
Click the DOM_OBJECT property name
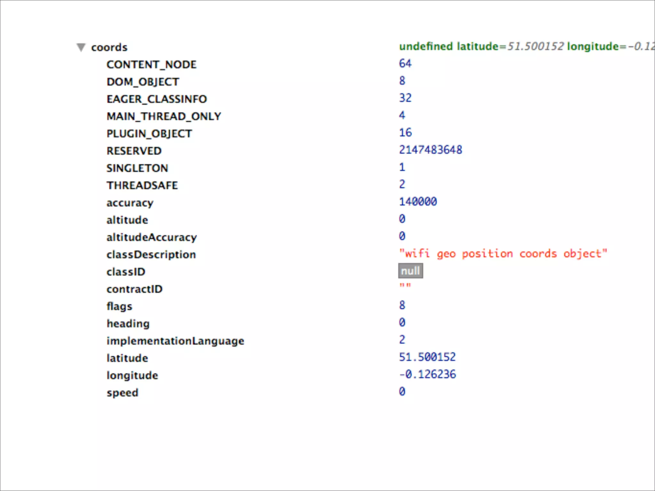click(x=143, y=82)
